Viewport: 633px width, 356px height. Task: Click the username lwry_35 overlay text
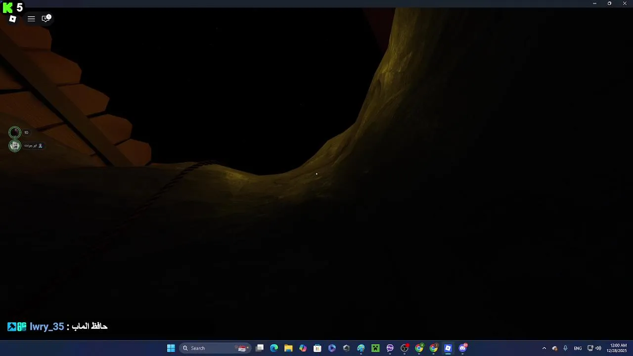click(x=47, y=326)
